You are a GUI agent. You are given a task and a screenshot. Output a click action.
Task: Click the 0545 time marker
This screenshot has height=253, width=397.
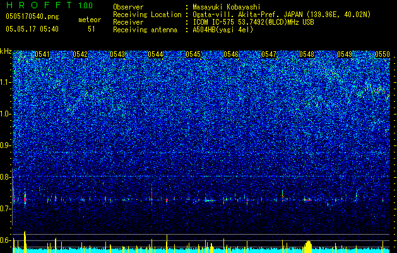[x=193, y=54]
